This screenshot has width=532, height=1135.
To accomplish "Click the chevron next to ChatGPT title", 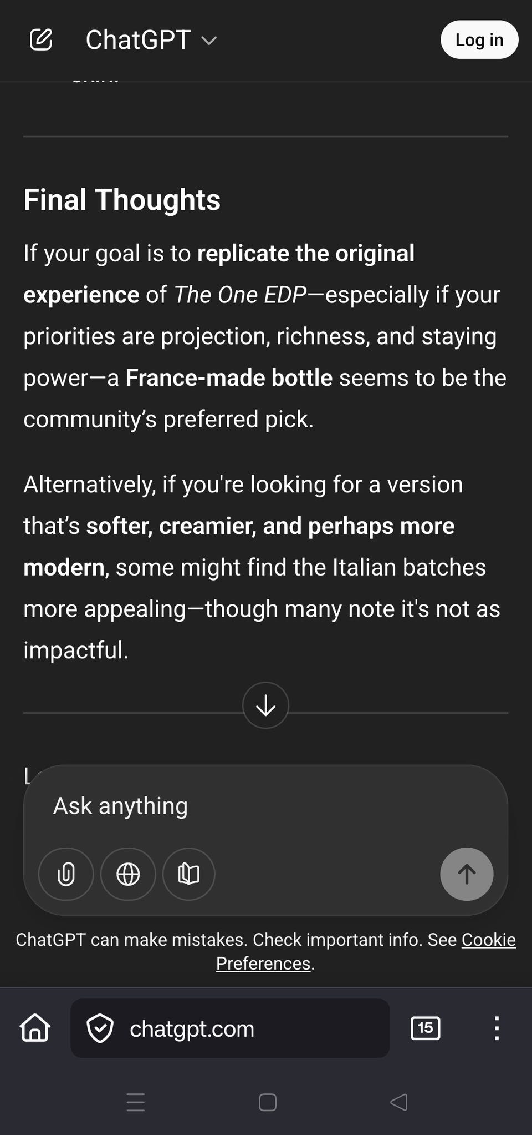I will pos(209,41).
